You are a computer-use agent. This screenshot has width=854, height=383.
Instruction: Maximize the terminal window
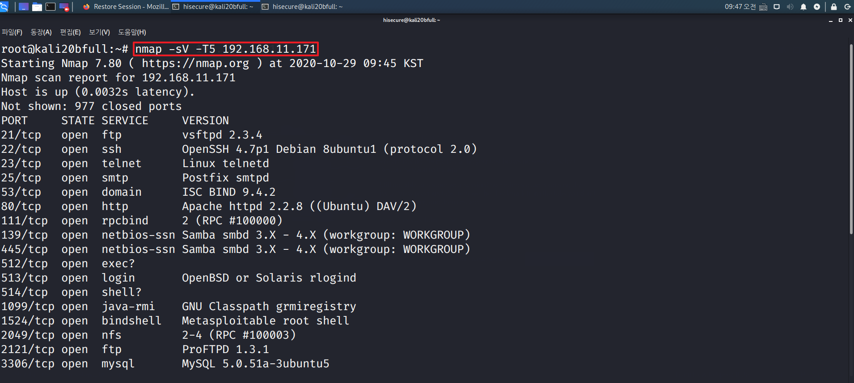[841, 20]
